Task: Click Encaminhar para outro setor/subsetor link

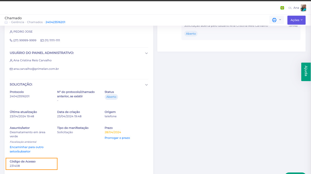Action: (x=27, y=149)
